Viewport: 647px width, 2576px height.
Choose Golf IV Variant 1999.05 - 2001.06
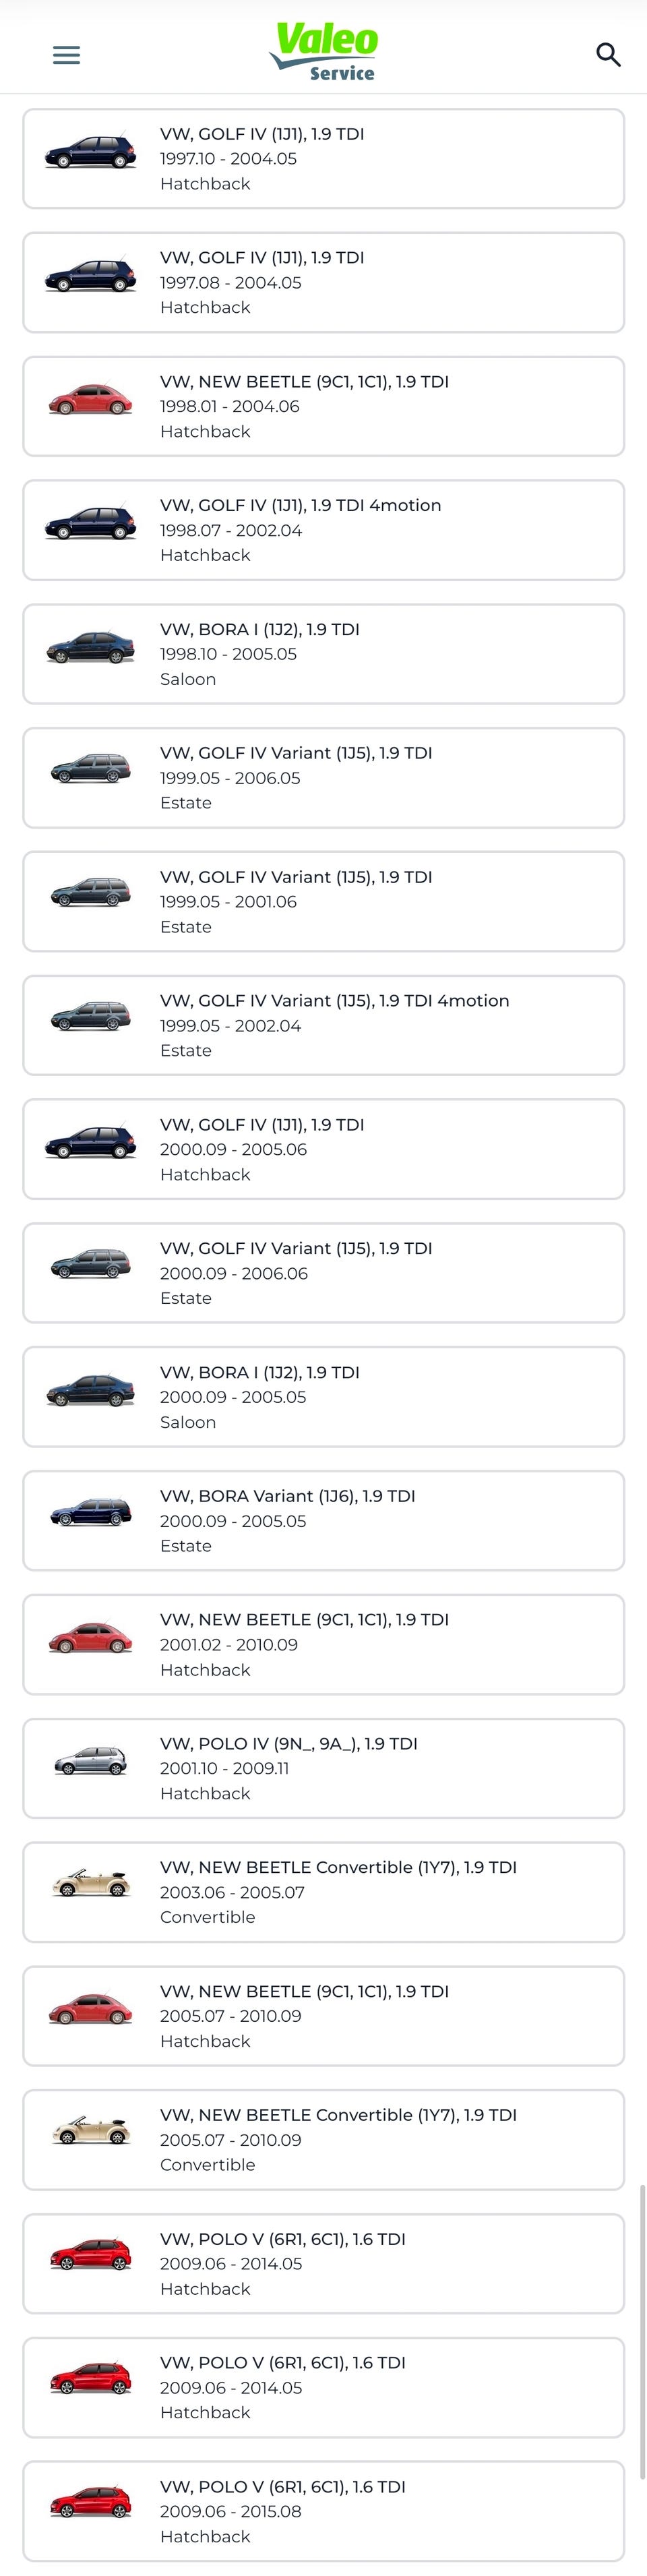pos(324,901)
